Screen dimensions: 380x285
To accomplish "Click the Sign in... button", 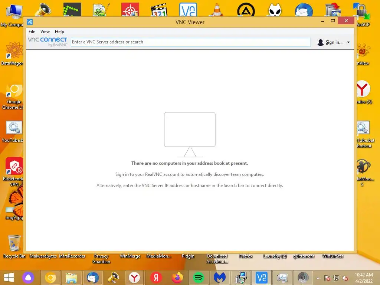I will click(334, 42).
